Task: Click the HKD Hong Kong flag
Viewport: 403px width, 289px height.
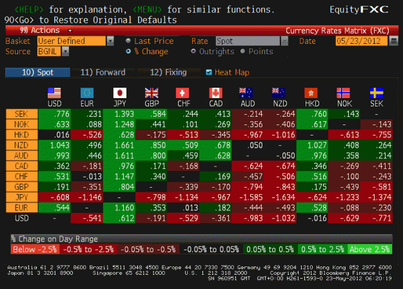Action: point(311,93)
